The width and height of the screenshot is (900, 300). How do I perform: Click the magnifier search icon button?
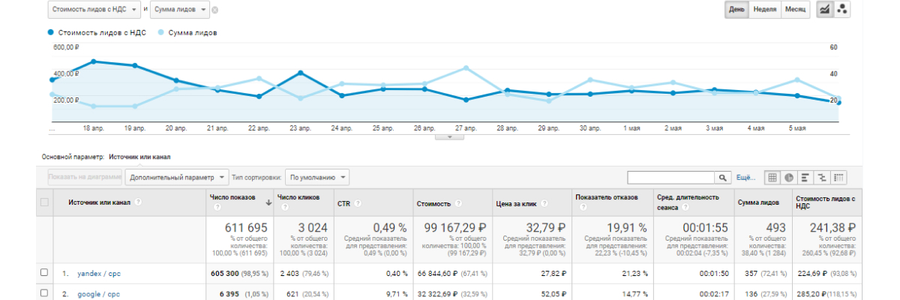click(x=723, y=178)
